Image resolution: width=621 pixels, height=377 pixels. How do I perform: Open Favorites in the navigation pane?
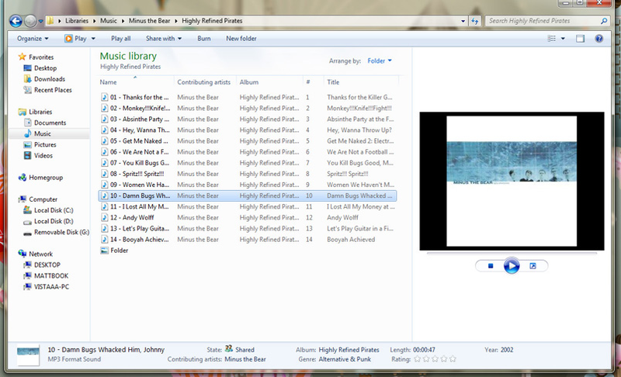(x=41, y=57)
